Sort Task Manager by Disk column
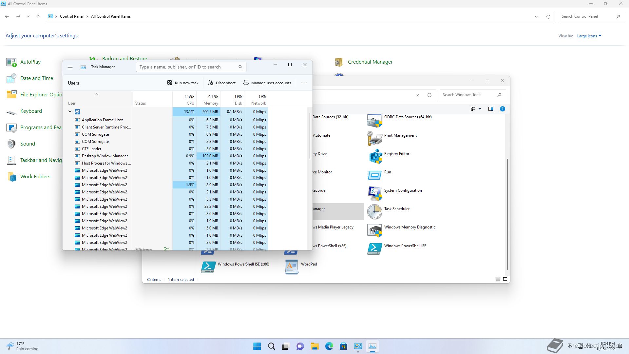Screen dimensions: 629x354 (x=232, y=99)
